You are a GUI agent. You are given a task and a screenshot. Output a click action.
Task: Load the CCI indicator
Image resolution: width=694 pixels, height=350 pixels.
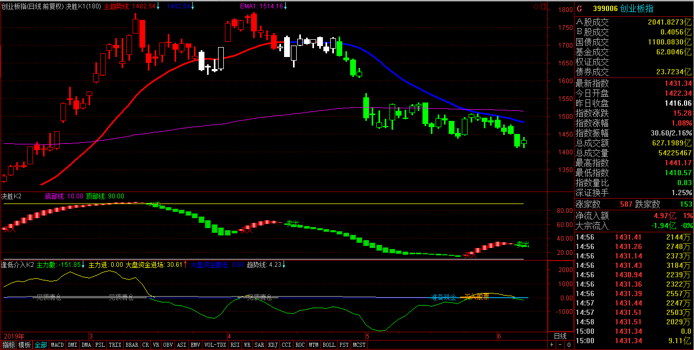click(287, 345)
